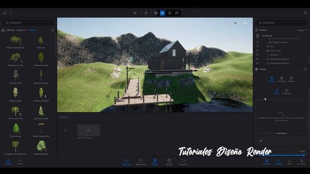Go to Librería in the breadcrumb

(10, 30)
